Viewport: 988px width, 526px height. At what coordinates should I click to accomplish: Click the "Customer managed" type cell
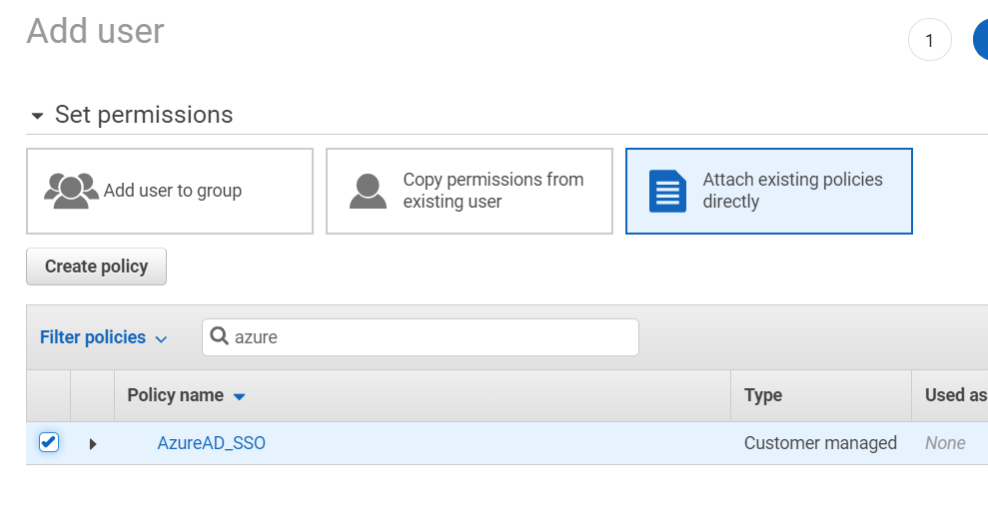(x=820, y=443)
